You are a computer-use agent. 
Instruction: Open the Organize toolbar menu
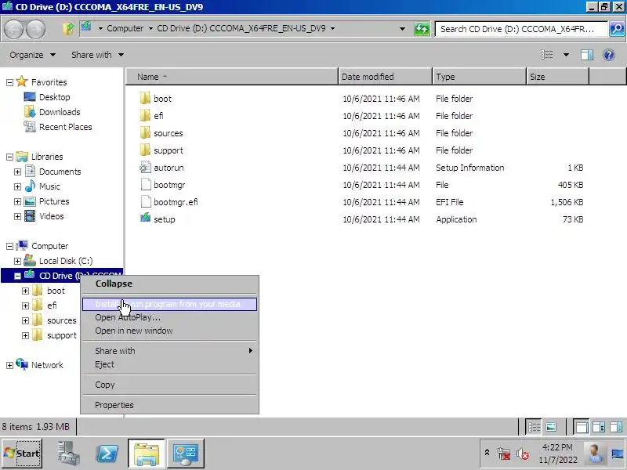coord(32,55)
